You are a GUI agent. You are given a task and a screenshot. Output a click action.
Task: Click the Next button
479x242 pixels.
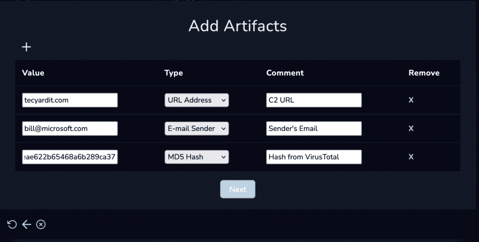[x=238, y=189]
